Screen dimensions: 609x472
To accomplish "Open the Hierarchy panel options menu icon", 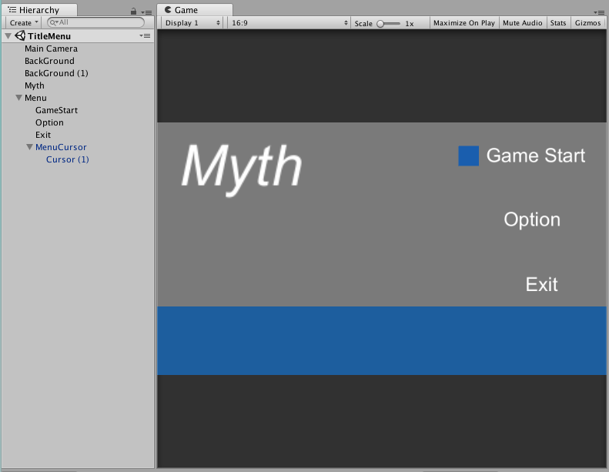I will pos(146,12).
